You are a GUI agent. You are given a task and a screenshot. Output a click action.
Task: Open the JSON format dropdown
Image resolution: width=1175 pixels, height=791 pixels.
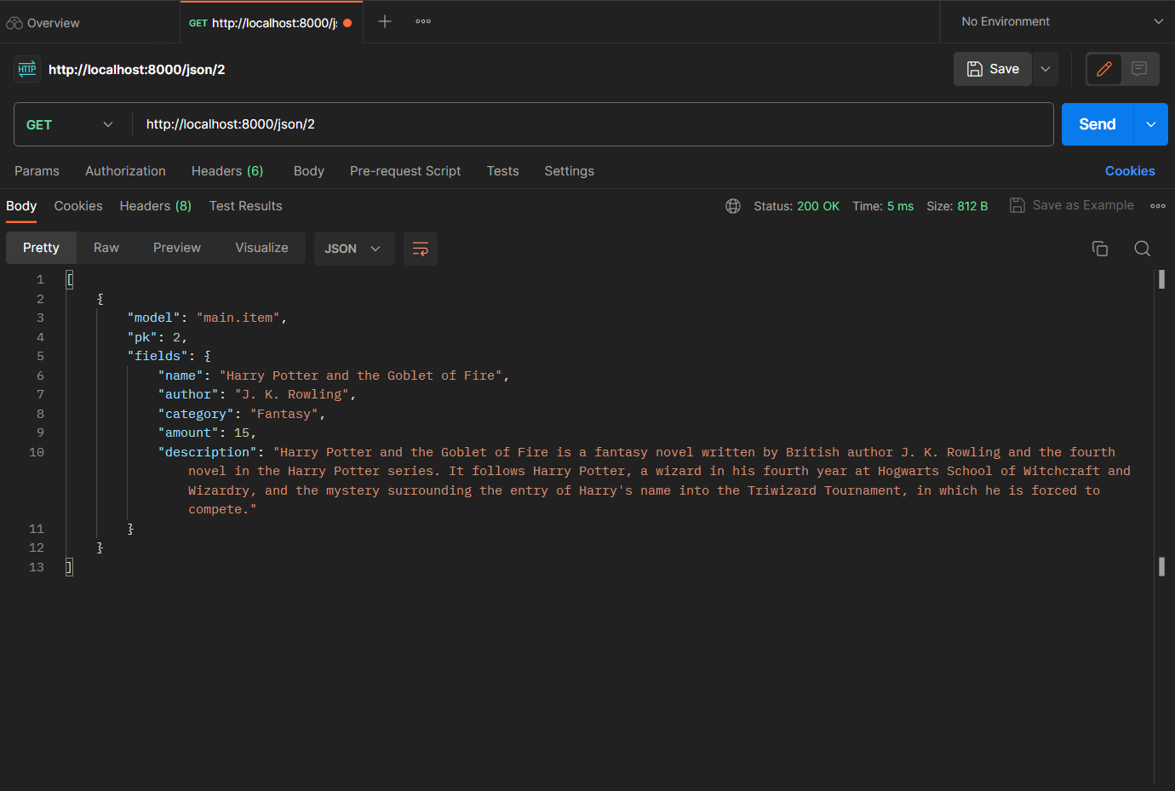point(354,249)
